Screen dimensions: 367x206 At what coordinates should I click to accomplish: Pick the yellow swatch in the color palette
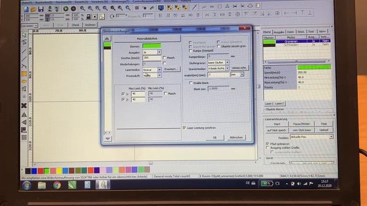pyautogui.click(x=59, y=171)
